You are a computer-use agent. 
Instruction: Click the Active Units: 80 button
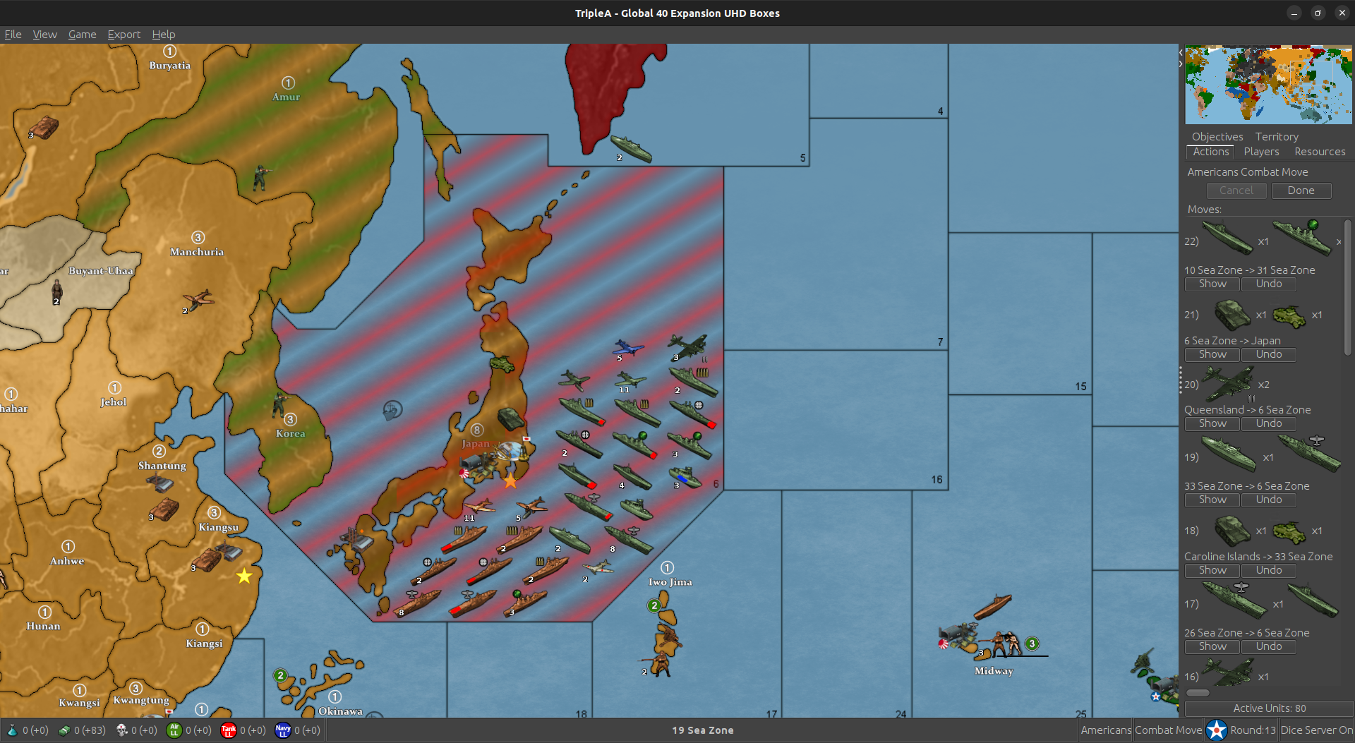[1269, 708]
